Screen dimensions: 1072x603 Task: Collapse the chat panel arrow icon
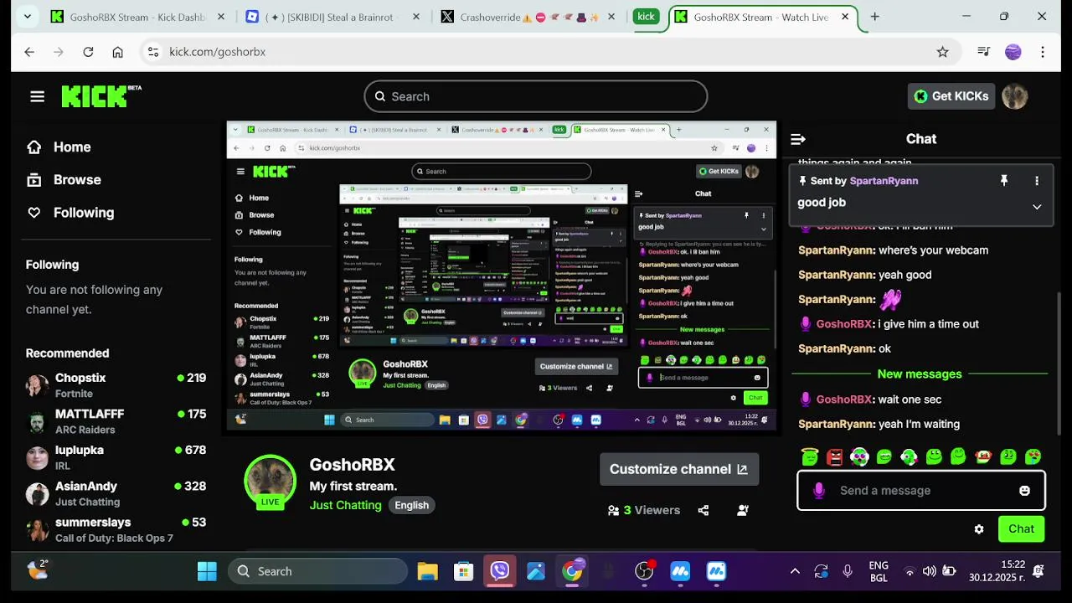tap(798, 139)
